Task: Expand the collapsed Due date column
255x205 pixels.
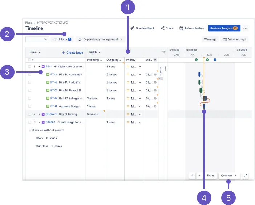Action: click(x=161, y=71)
